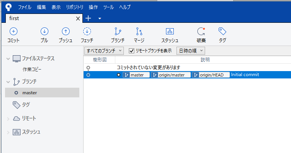The width and height of the screenshot is (291, 153).
Task: Open the 編集 menu
Action: click(41, 7)
